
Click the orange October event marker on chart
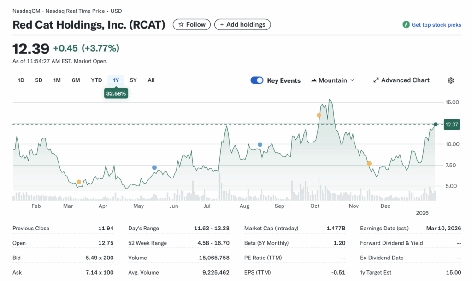319,115
